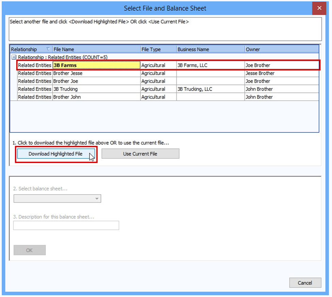
Task: Click the Relationship column filter icon
Action: tap(48, 49)
